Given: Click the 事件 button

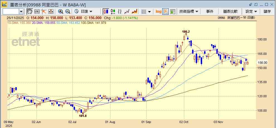Looking at the screenshot, I should click(210, 11).
